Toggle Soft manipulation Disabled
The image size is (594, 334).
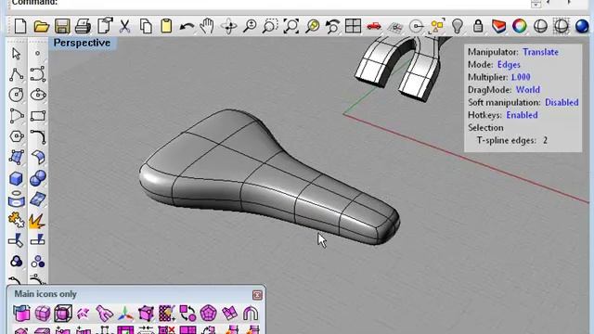click(x=562, y=102)
